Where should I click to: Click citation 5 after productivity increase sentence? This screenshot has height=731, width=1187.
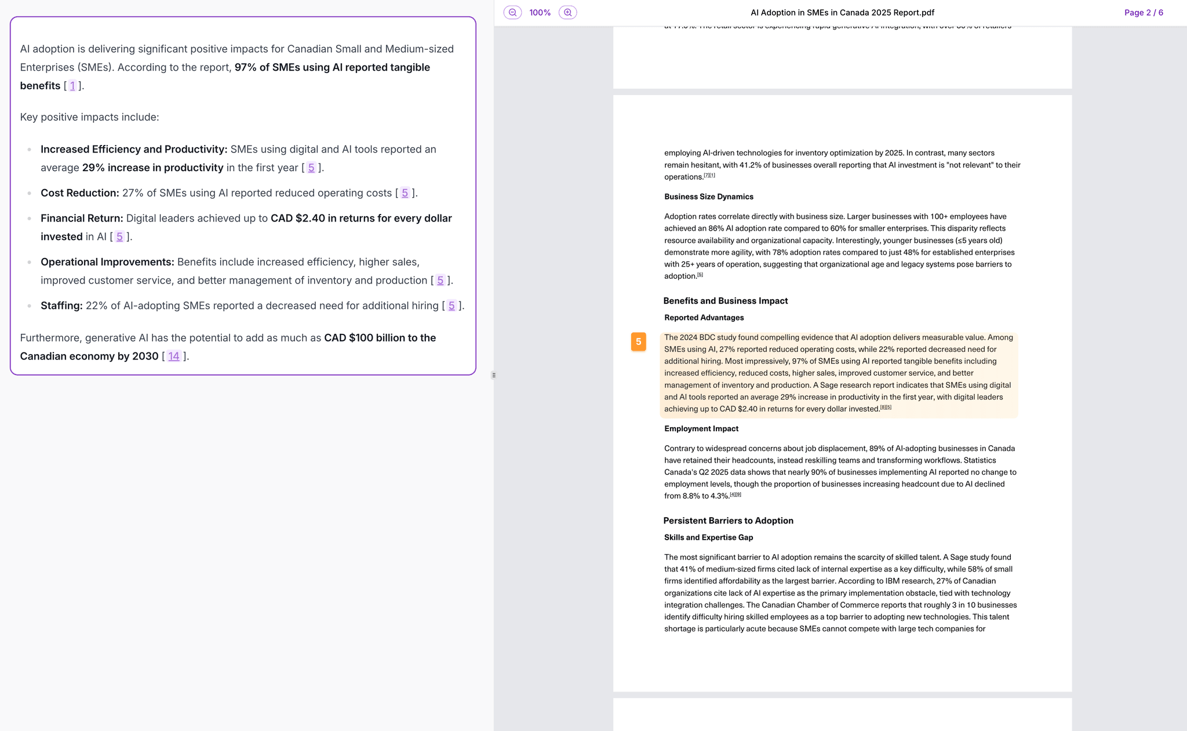(312, 168)
